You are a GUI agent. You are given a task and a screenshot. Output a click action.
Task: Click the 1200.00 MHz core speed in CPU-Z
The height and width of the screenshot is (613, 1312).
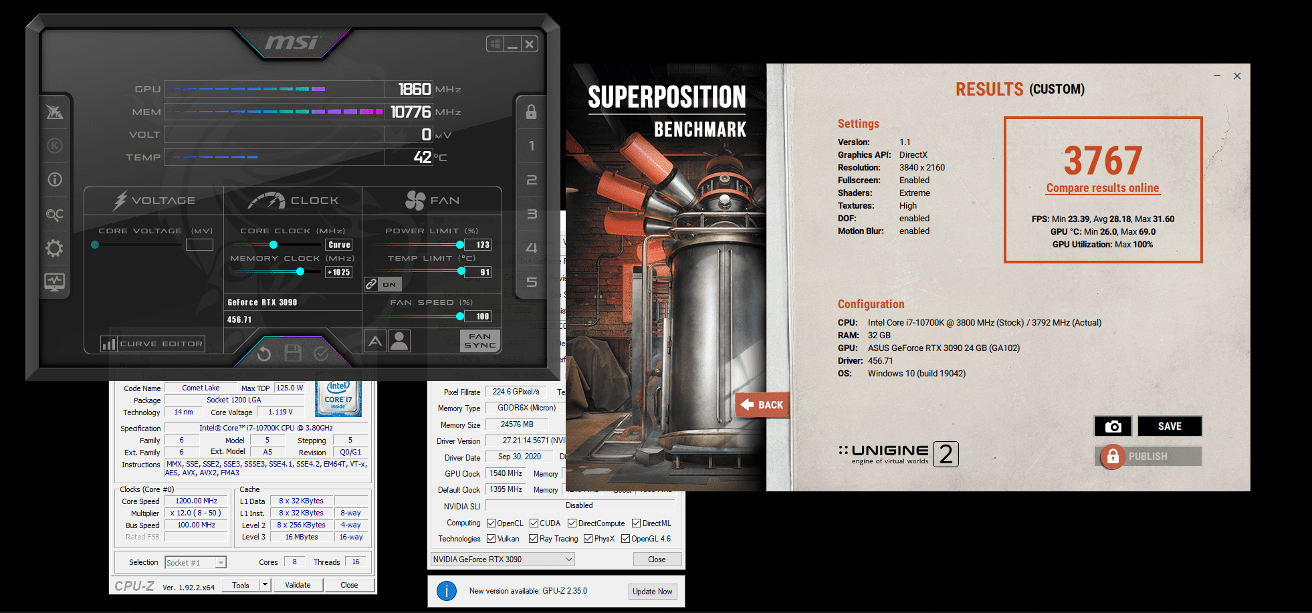(x=197, y=501)
